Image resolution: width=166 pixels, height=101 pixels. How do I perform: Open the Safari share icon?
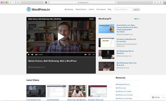point(155,2)
